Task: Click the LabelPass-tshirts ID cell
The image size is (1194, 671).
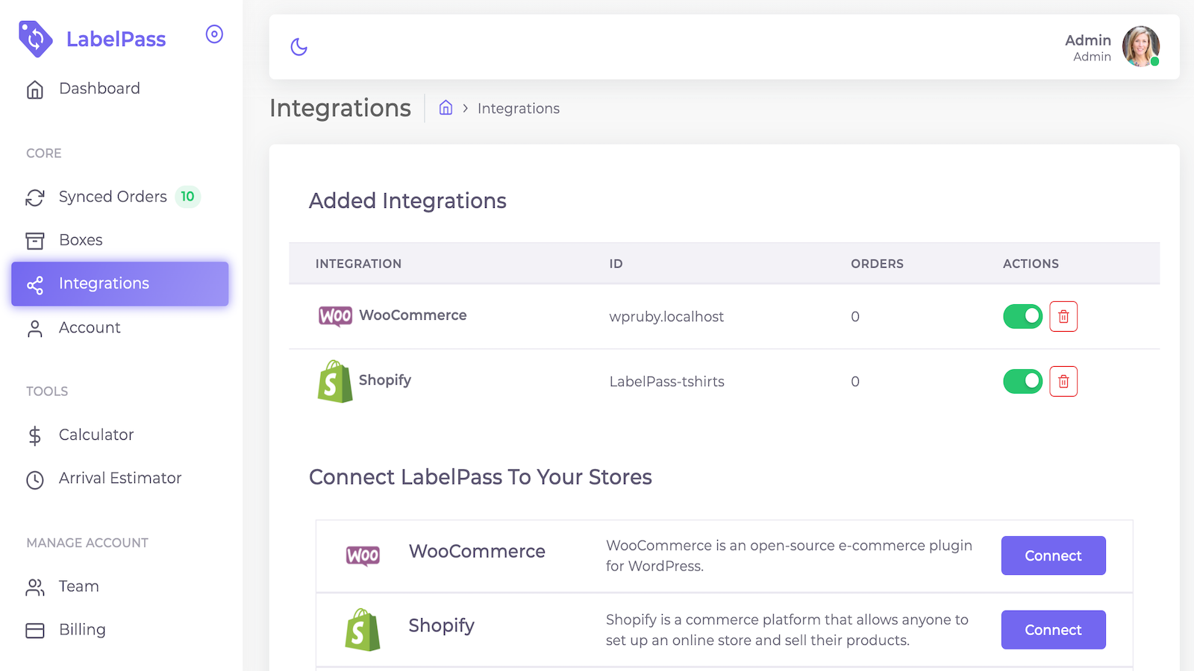Action: (667, 382)
